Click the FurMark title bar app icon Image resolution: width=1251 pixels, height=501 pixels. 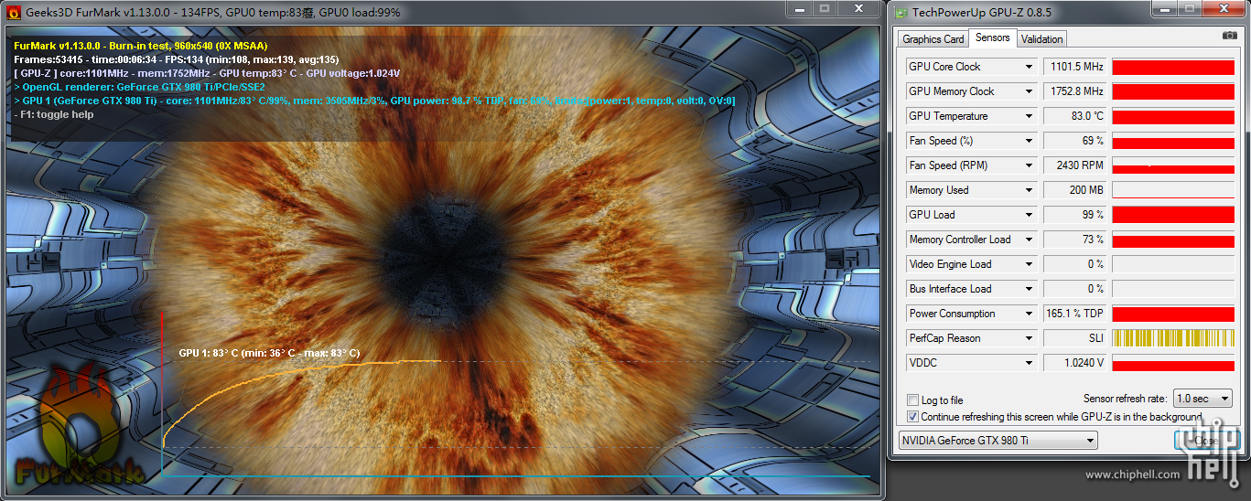tap(14, 12)
